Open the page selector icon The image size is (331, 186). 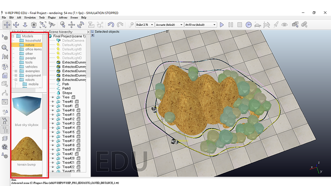click(x=295, y=25)
